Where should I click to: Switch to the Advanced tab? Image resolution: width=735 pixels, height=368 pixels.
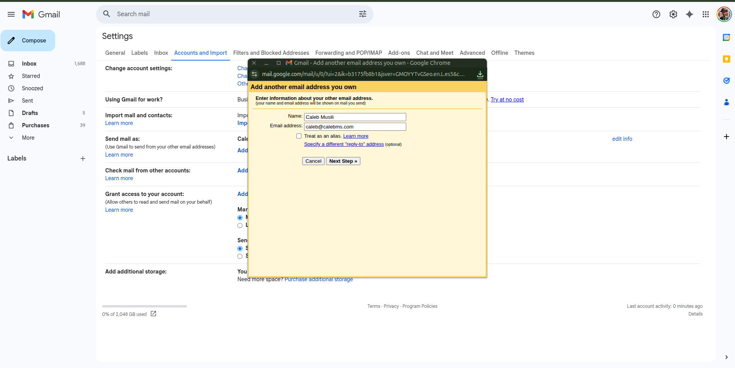pyautogui.click(x=472, y=53)
